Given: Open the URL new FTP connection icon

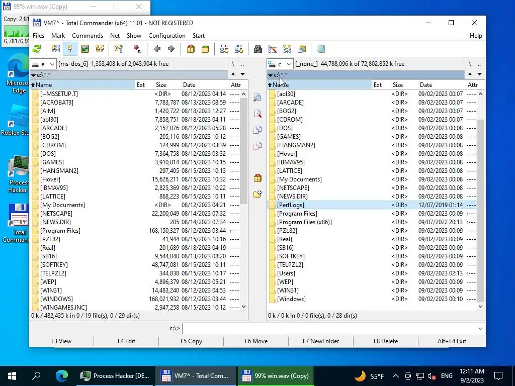Looking at the screenshot, I should click(x=239, y=49).
